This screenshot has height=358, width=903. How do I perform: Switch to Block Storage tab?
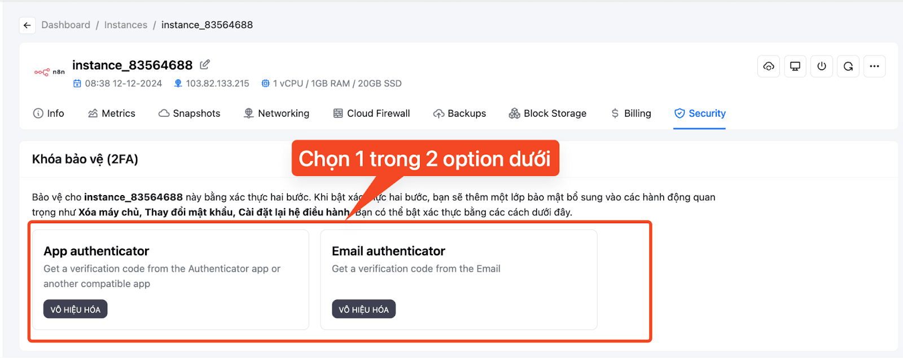[x=547, y=113]
